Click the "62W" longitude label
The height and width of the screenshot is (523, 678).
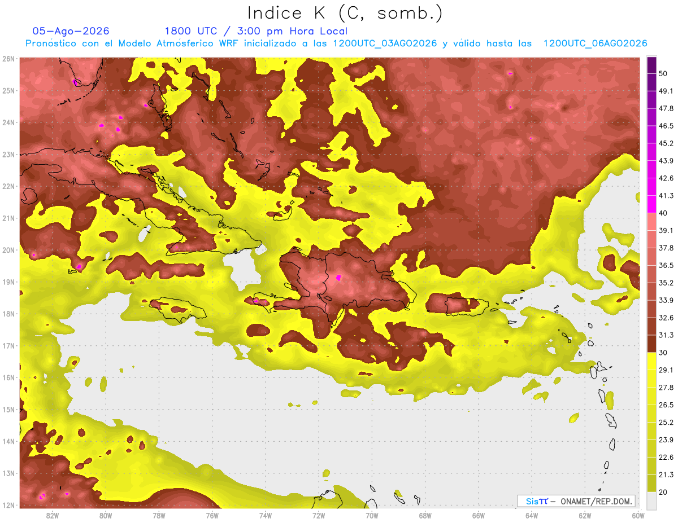point(585,515)
